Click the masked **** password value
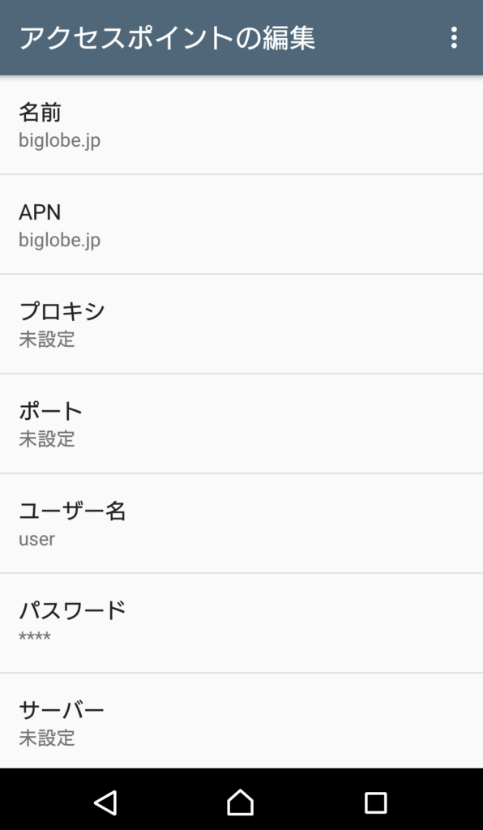 [x=35, y=637]
